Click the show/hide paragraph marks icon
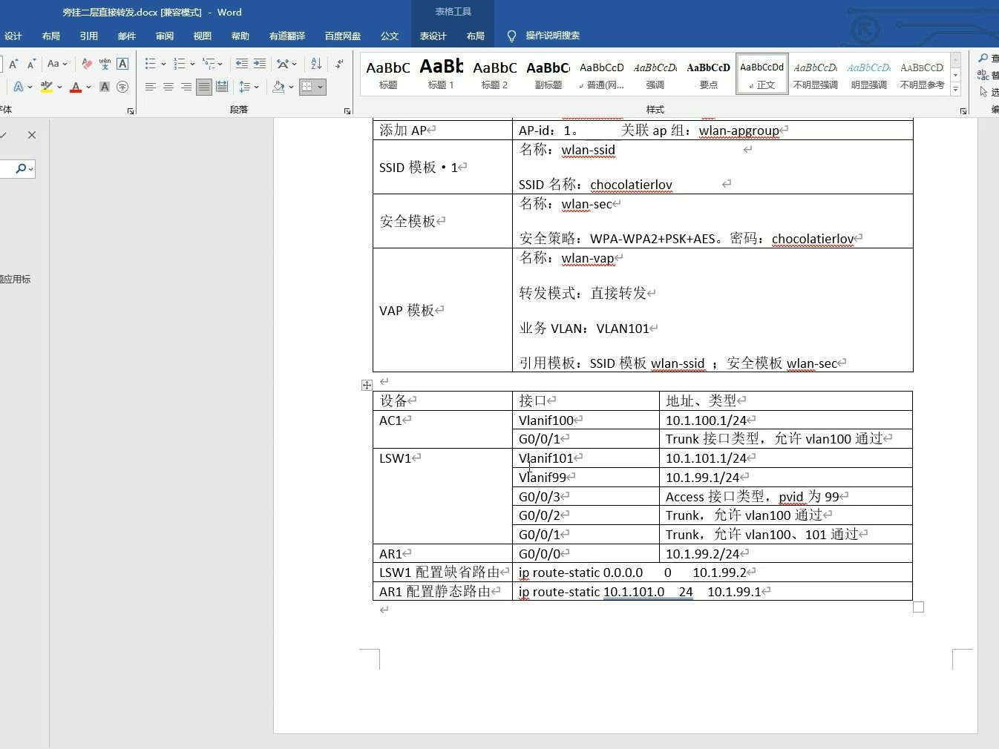 [338, 64]
